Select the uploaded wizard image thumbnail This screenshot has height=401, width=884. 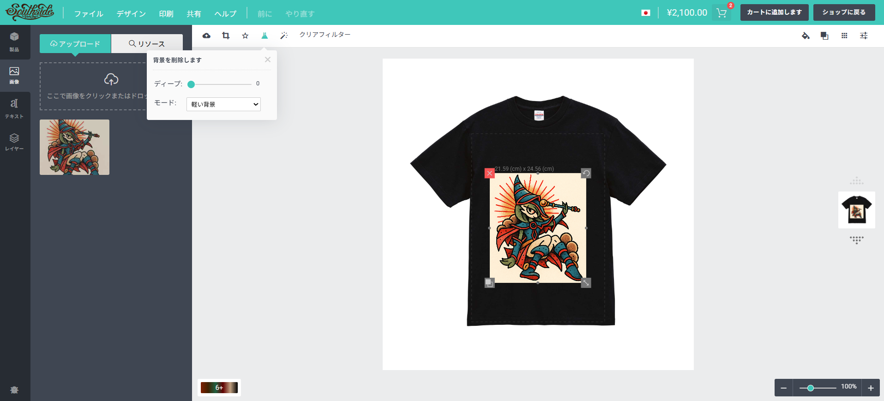(x=74, y=147)
